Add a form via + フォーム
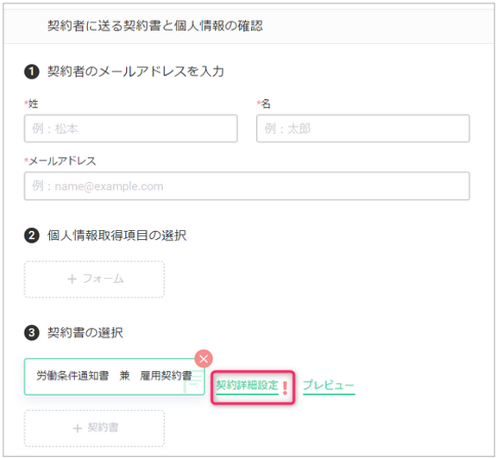497x458 pixels. coord(94,279)
